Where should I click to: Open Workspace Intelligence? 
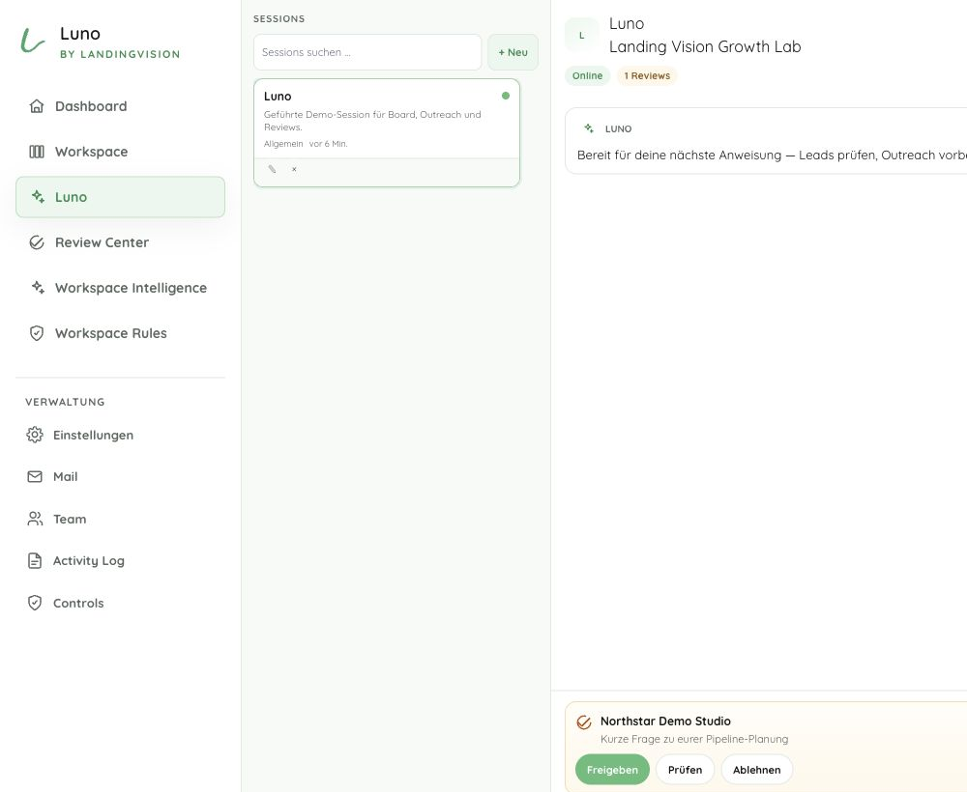click(120, 288)
